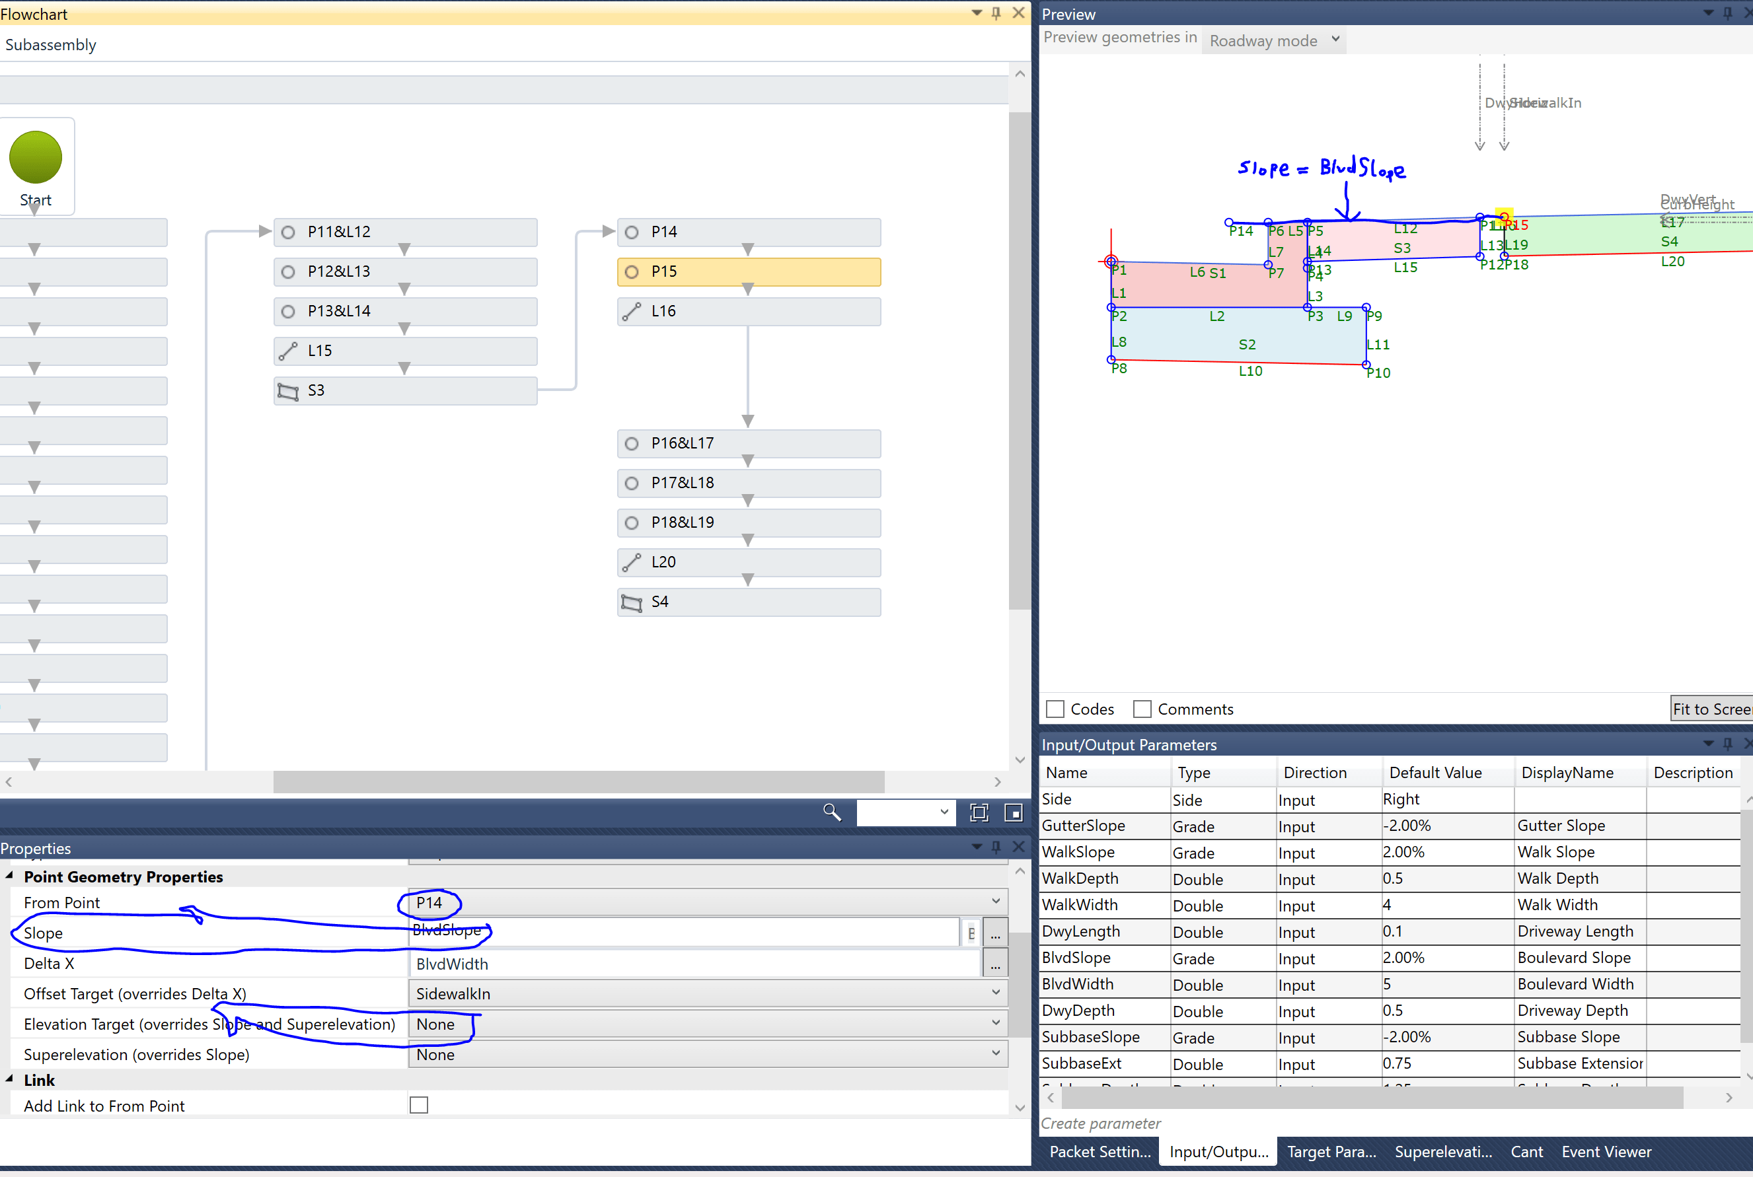Select the S4 shape element
The width and height of the screenshot is (1753, 1177).
click(x=747, y=601)
